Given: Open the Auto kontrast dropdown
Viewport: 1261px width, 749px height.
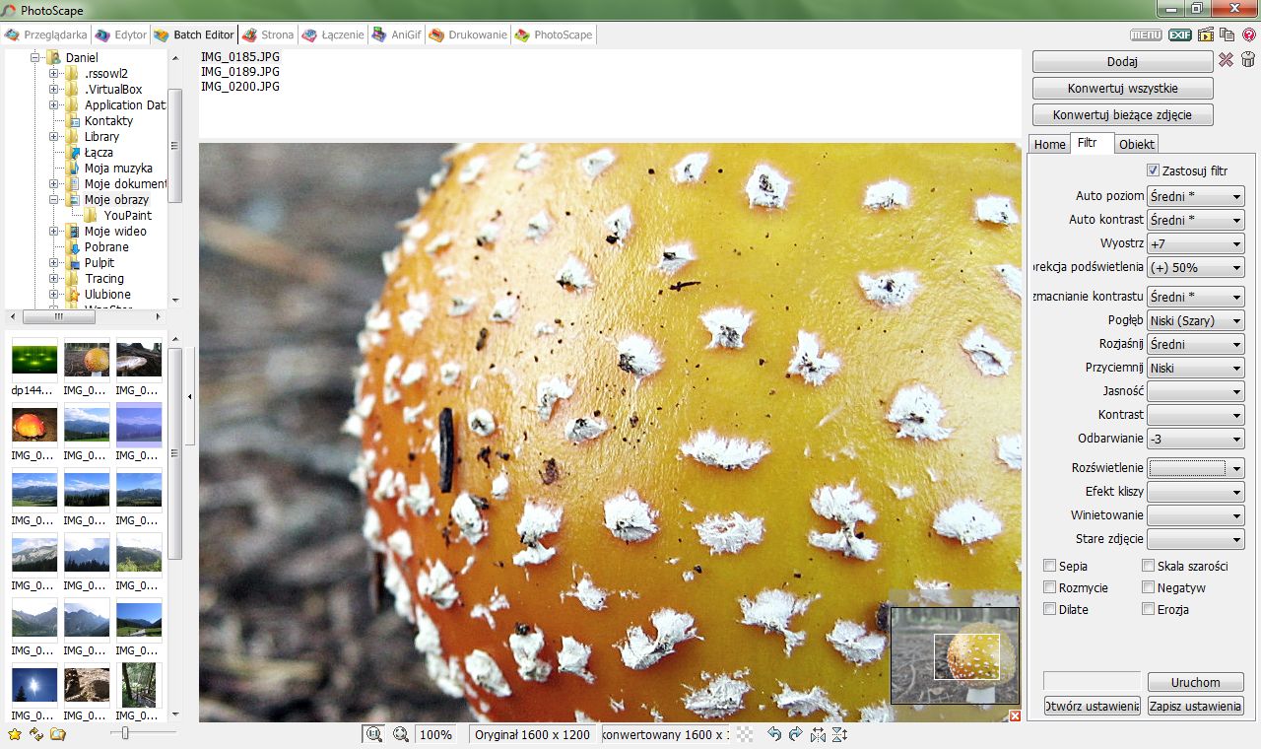Looking at the screenshot, I should [1196, 220].
